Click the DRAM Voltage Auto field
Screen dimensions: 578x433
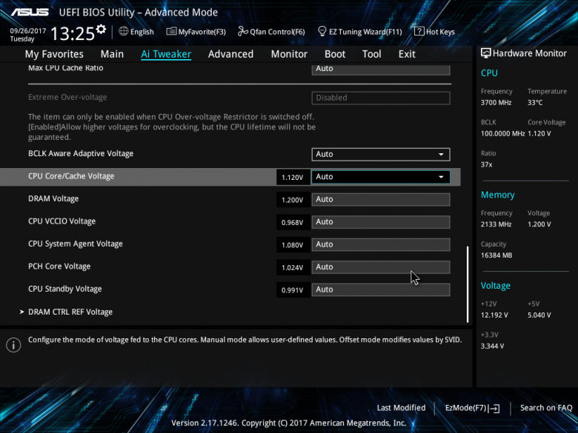(x=381, y=200)
